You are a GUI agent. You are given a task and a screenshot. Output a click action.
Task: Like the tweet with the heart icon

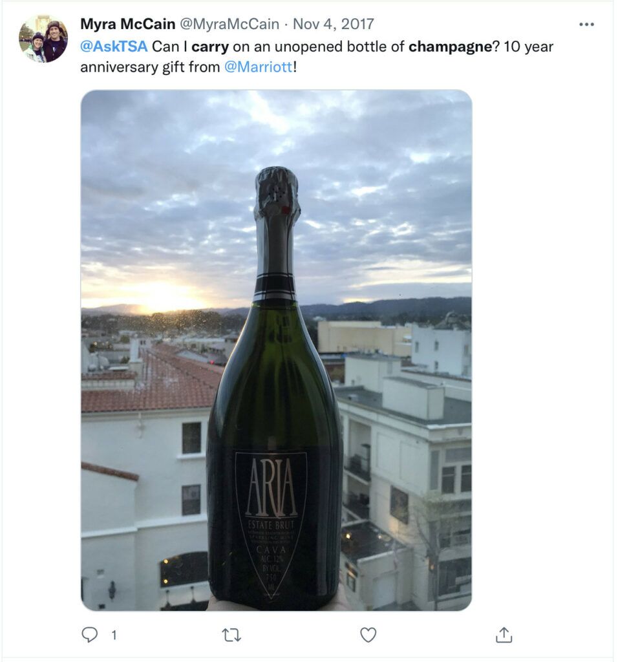tap(368, 635)
